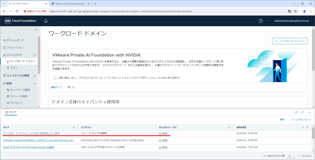Screen dimensions: 315x160
Task: Select the タスク tab in bottom panel
Action: coord(11,112)
